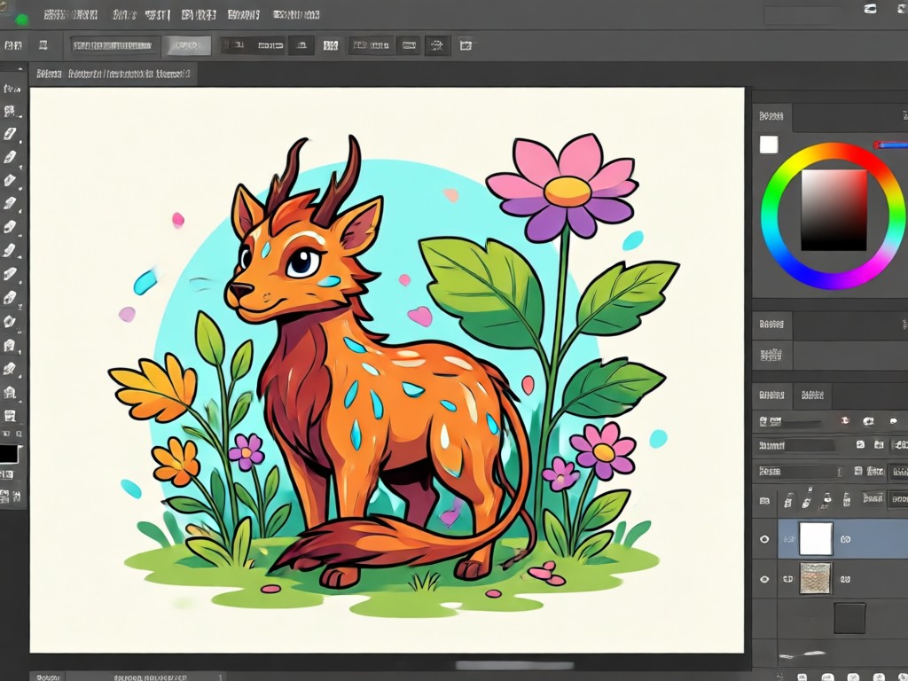The height and width of the screenshot is (681, 908).
Task: Click the green circular indicator in top-left corner
Action: click(x=22, y=20)
